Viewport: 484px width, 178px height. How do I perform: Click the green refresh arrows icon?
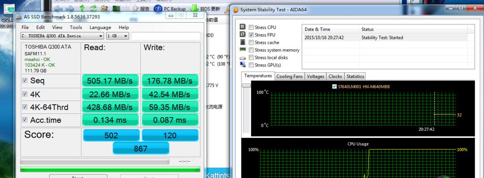(x=93, y=8)
